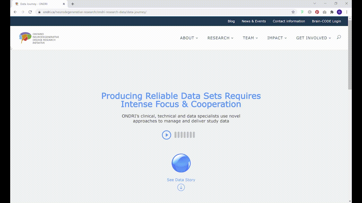Click the page vertical scrollbar thumb
Image resolution: width=362 pixels, height=203 pixels.
pyautogui.click(x=350, y=55)
